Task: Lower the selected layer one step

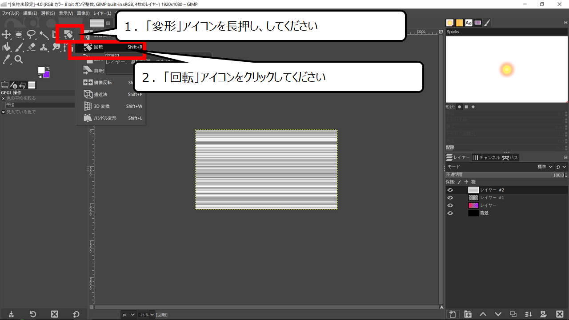Action: [x=498, y=314]
